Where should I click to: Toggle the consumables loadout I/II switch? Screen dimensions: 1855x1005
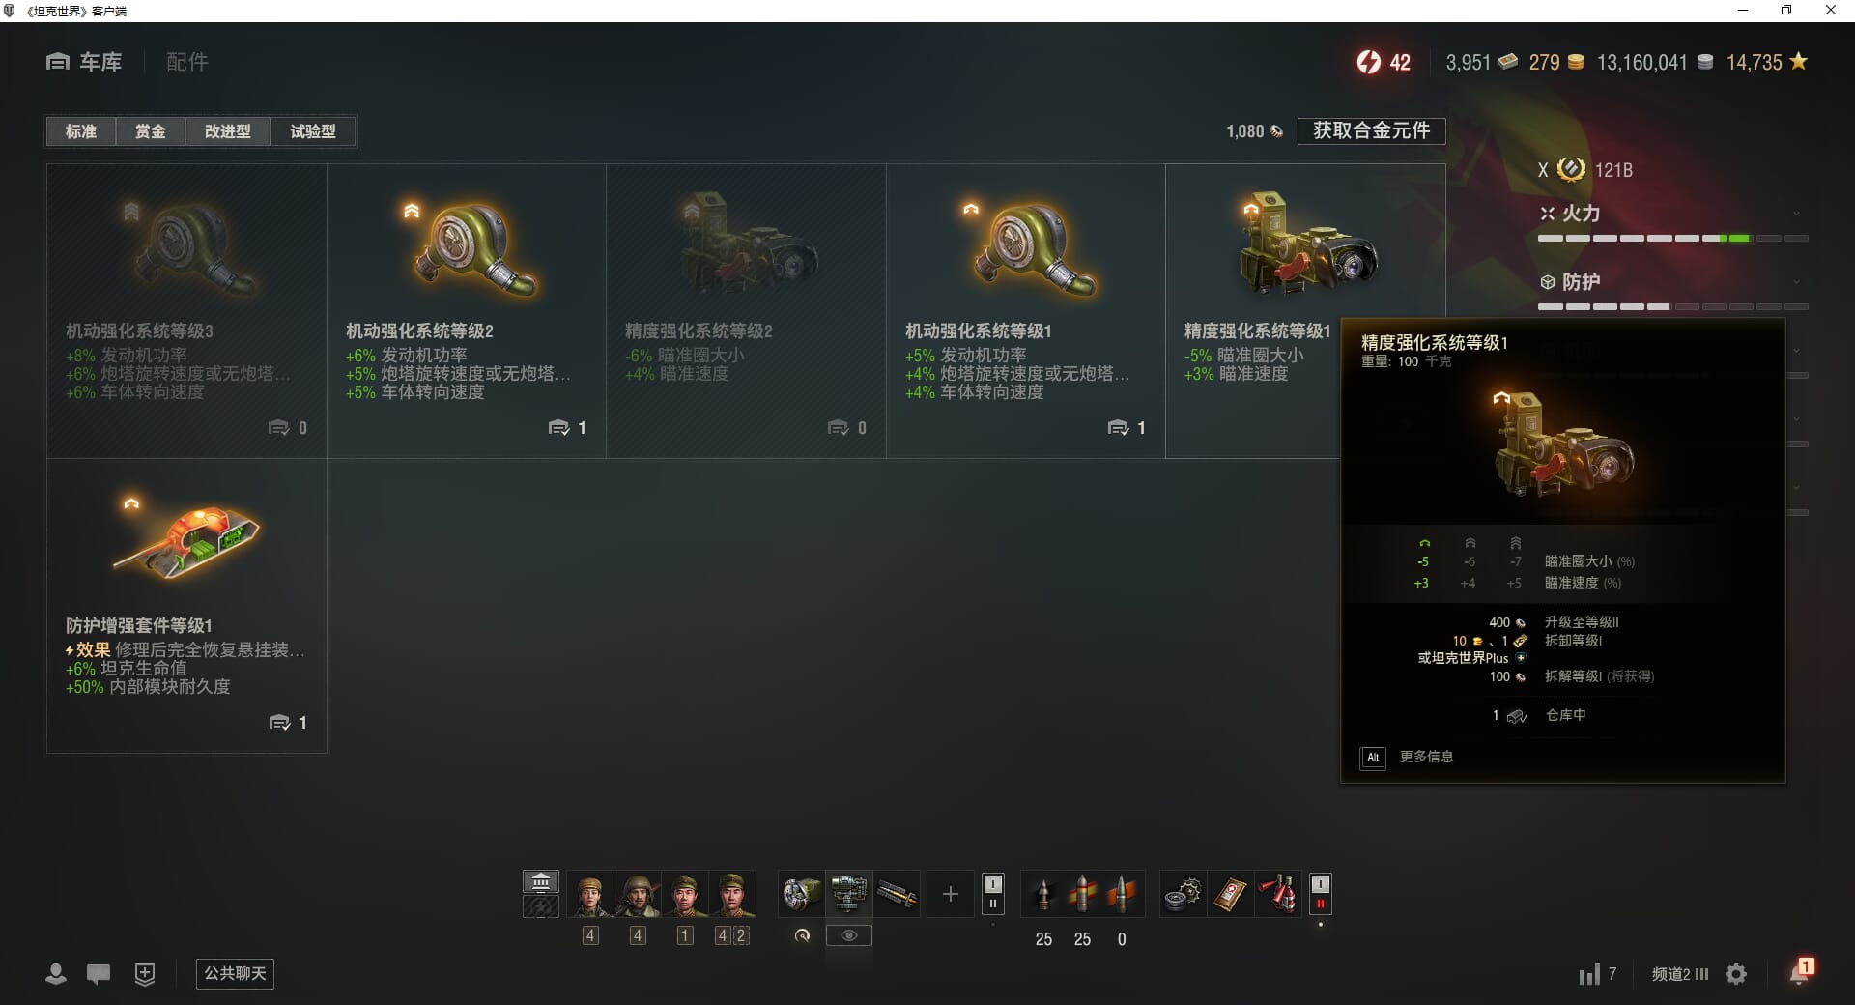coord(1321,894)
